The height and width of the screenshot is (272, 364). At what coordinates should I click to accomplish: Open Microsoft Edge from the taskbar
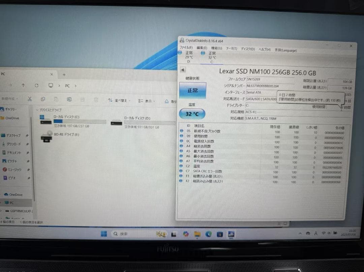pyautogui.click(x=209, y=233)
